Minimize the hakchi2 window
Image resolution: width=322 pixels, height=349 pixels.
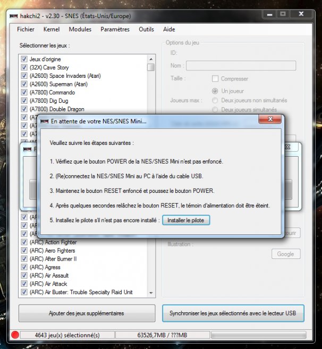coord(269,14)
